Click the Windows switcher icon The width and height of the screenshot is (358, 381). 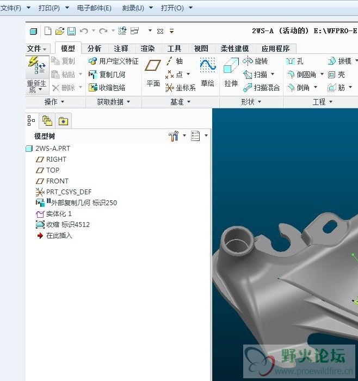(x=134, y=31)
